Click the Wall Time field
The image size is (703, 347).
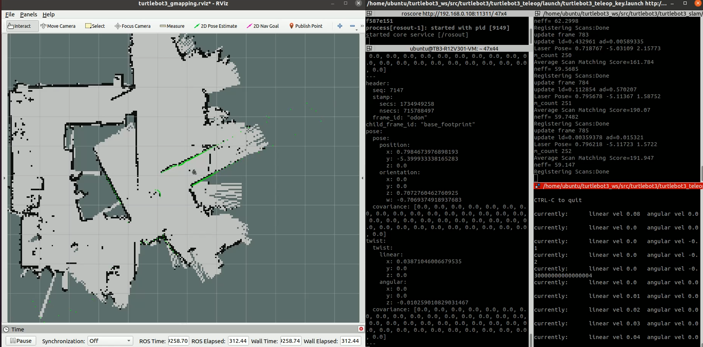[x=291, y=341]
